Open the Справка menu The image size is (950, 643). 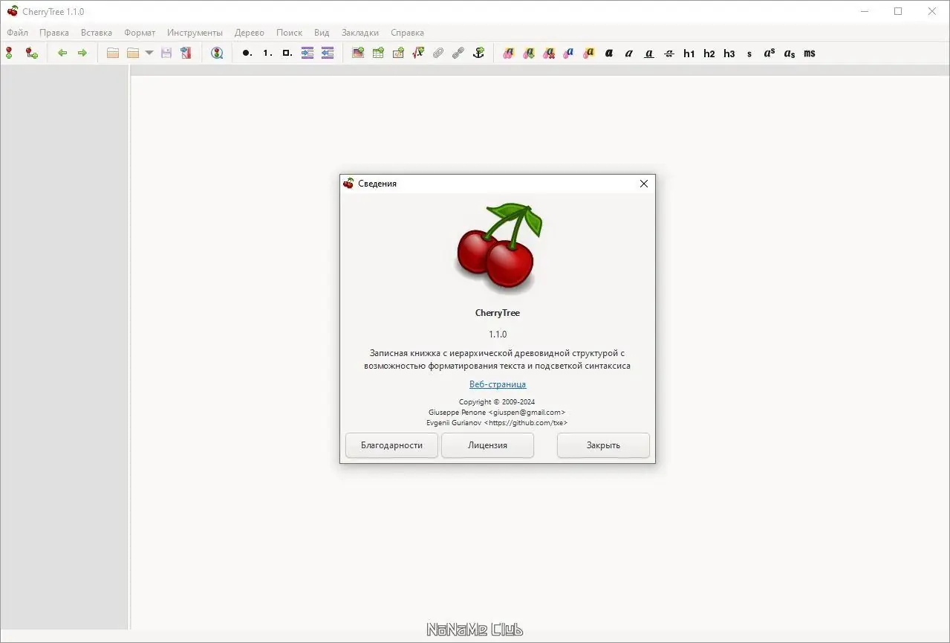(407, 33)
